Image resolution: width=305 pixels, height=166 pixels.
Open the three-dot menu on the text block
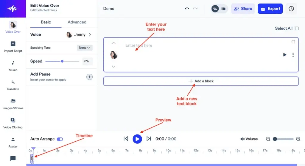coord(293,55)
